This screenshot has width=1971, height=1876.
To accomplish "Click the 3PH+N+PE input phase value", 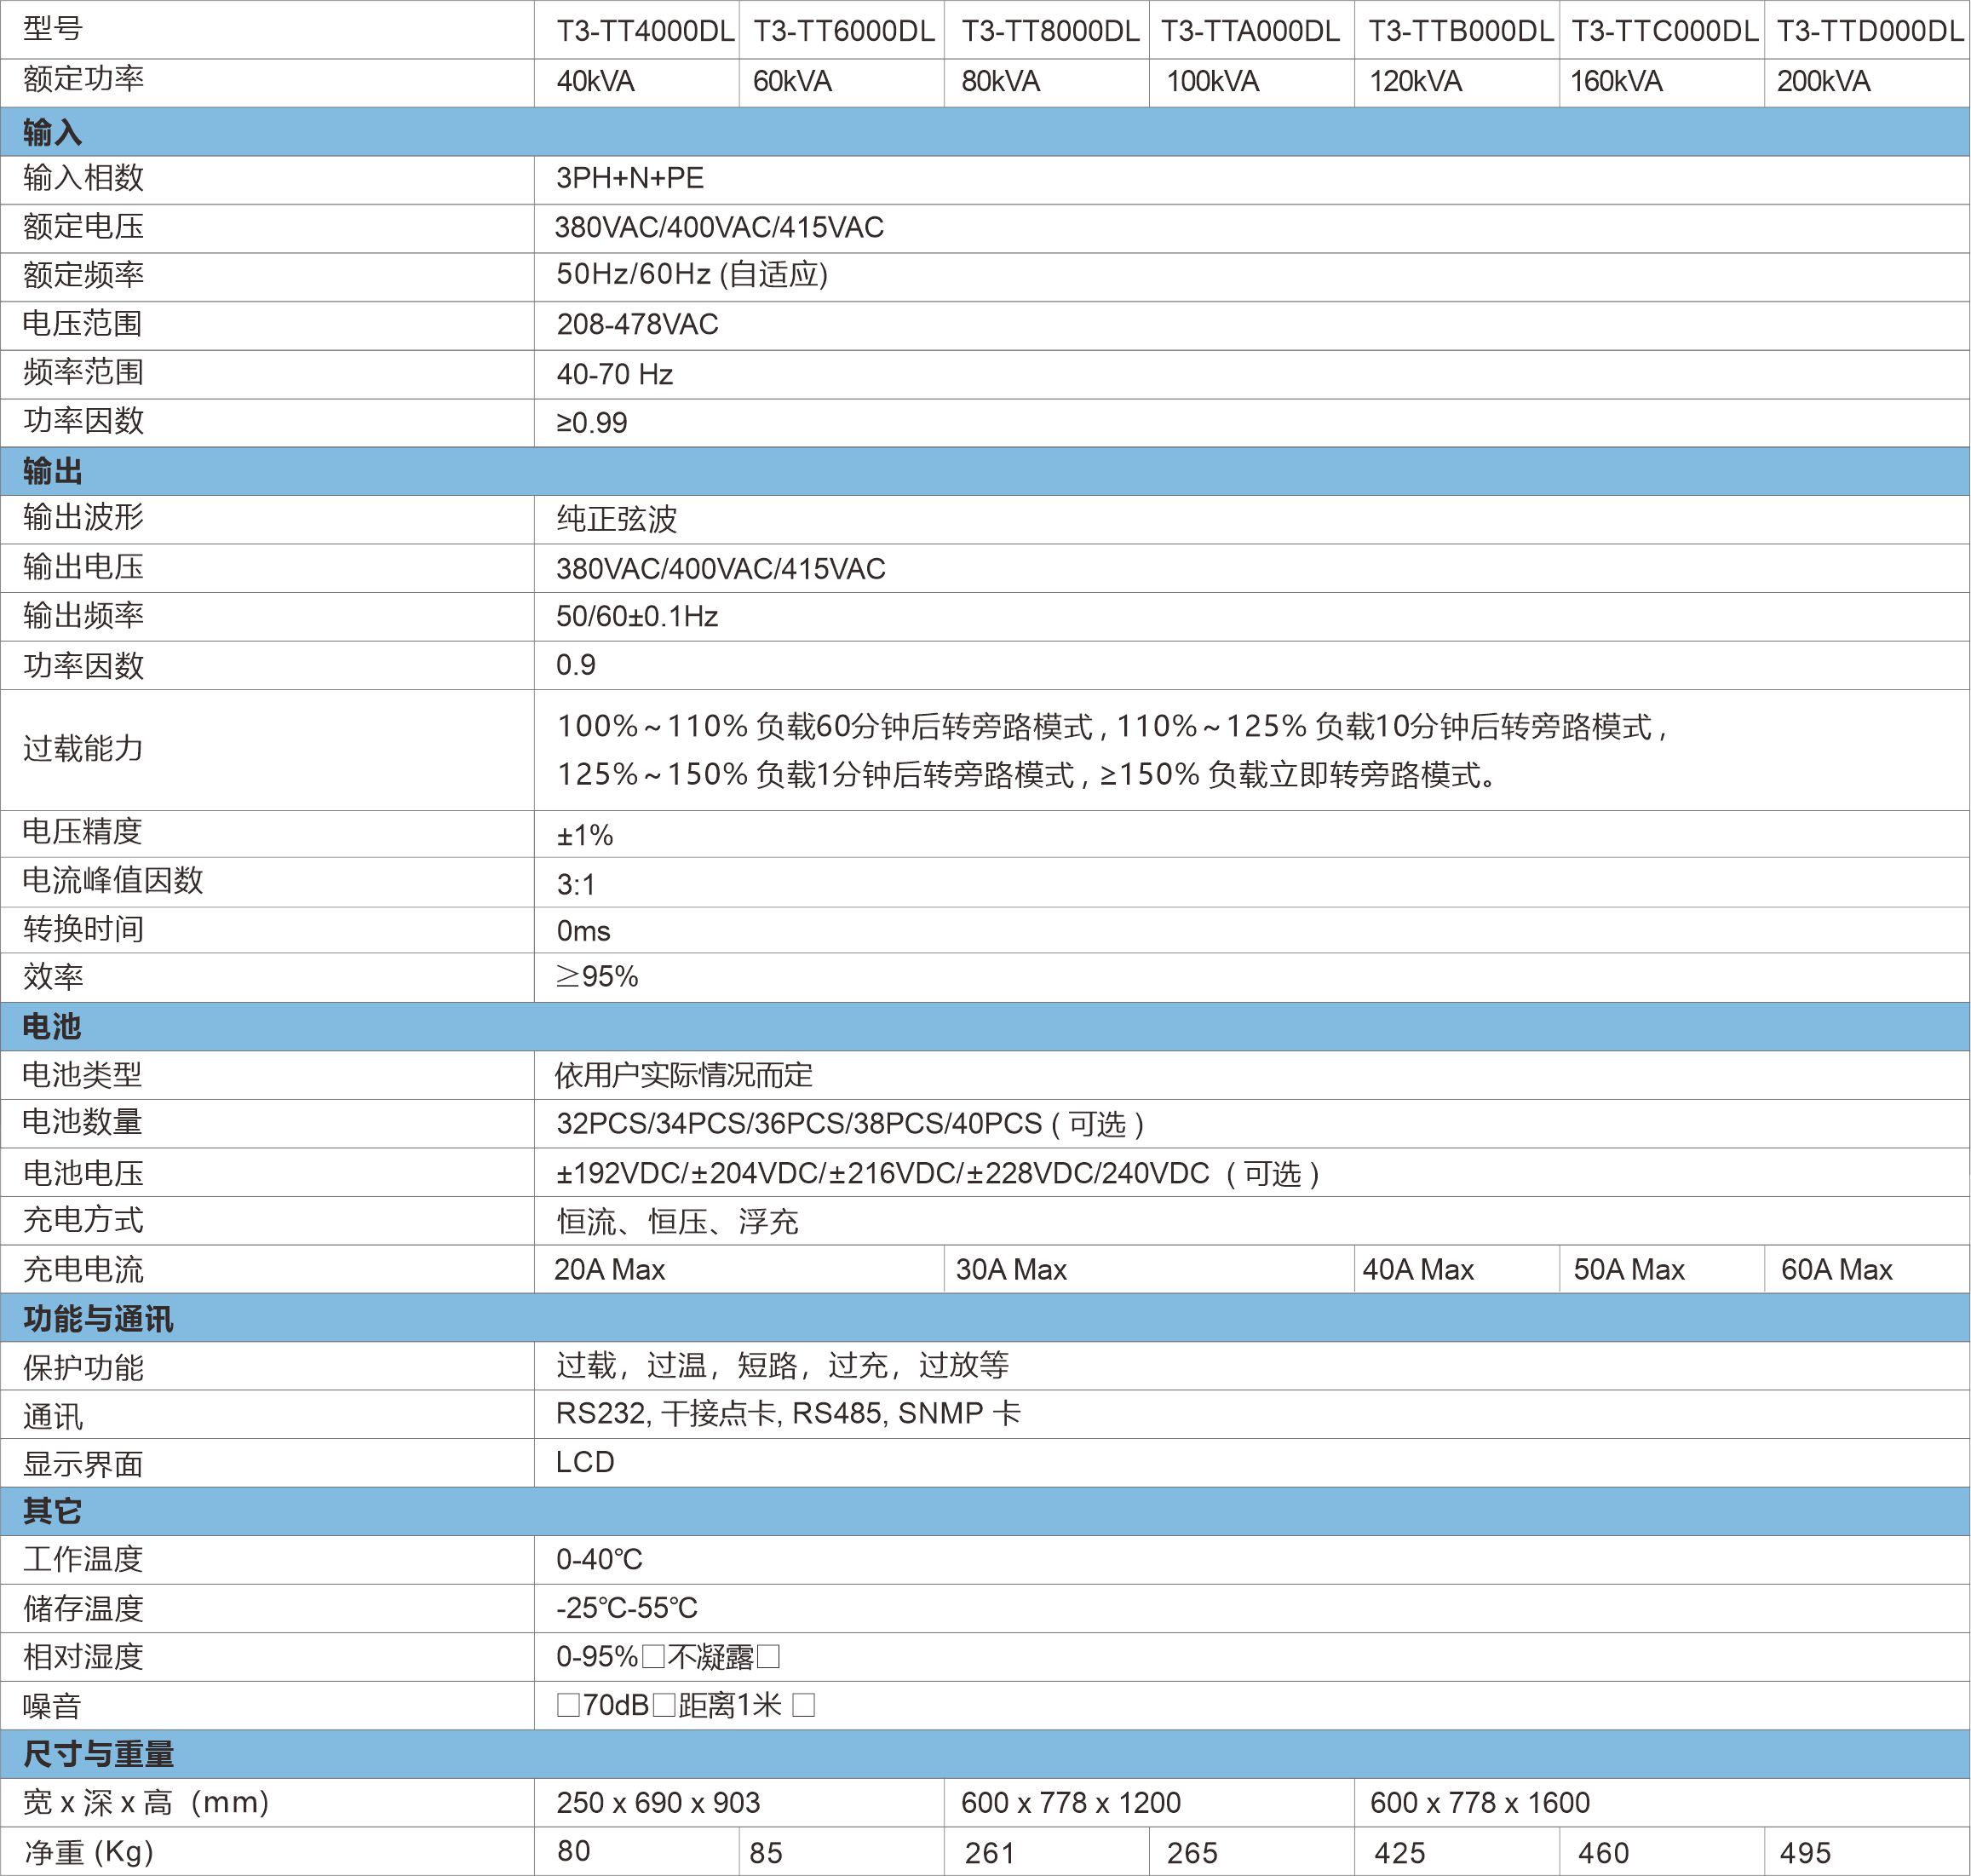I will [630, 179].
